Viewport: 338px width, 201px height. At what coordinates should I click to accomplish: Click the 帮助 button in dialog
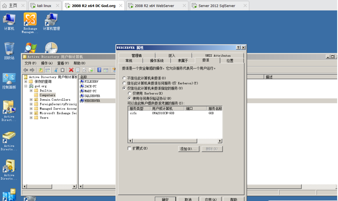click(233, 199)
